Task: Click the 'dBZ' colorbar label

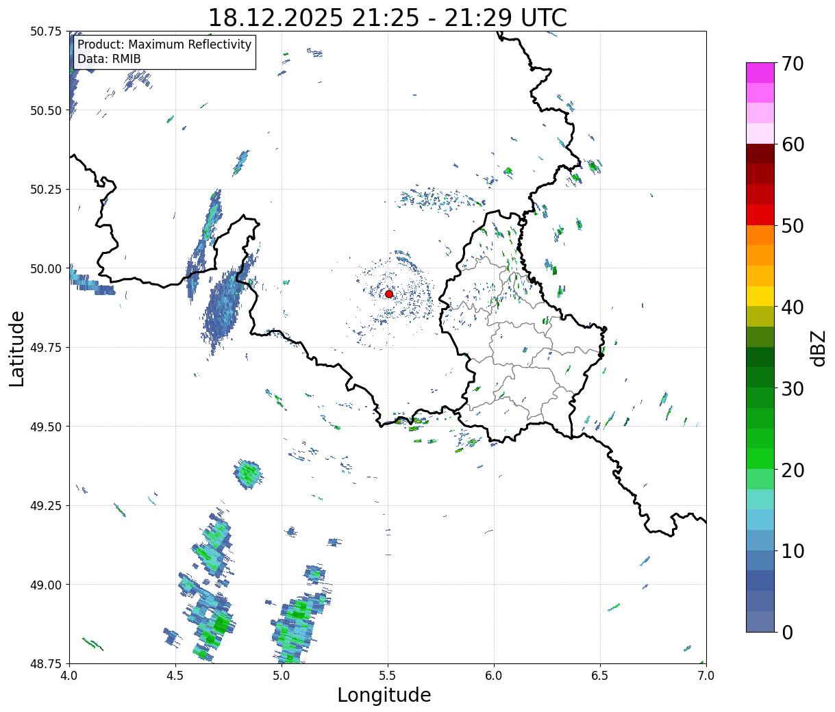Action: tap(817, 348)
